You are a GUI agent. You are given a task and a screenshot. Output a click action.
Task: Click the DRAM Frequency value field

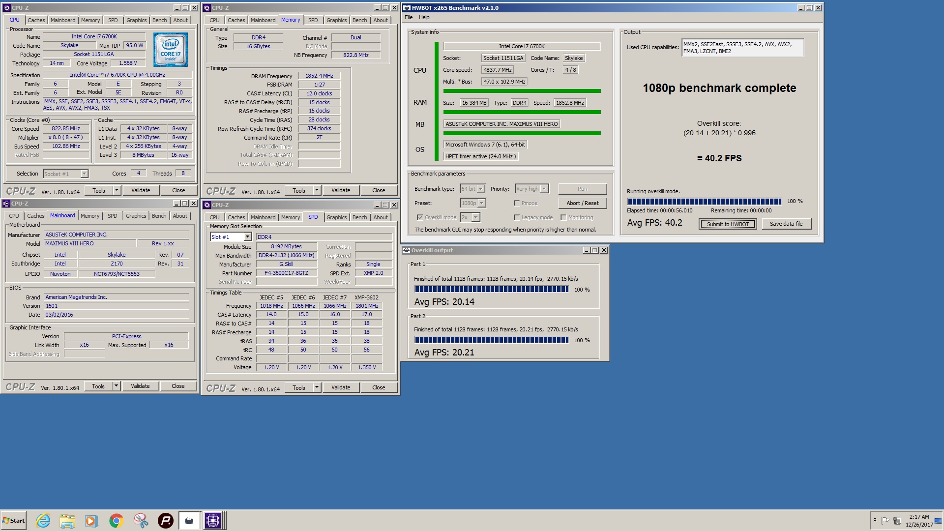(319, 76)
